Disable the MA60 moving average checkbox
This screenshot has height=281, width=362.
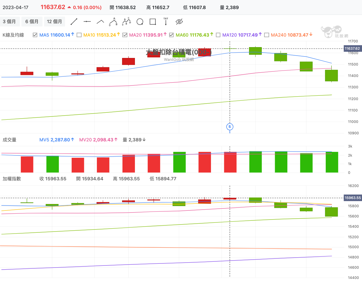point(171,35)
